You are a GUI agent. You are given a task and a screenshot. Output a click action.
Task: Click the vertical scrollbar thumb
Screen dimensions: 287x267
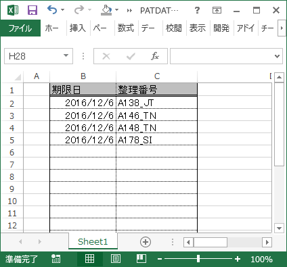pyautogui.click(x=280, y=124)
